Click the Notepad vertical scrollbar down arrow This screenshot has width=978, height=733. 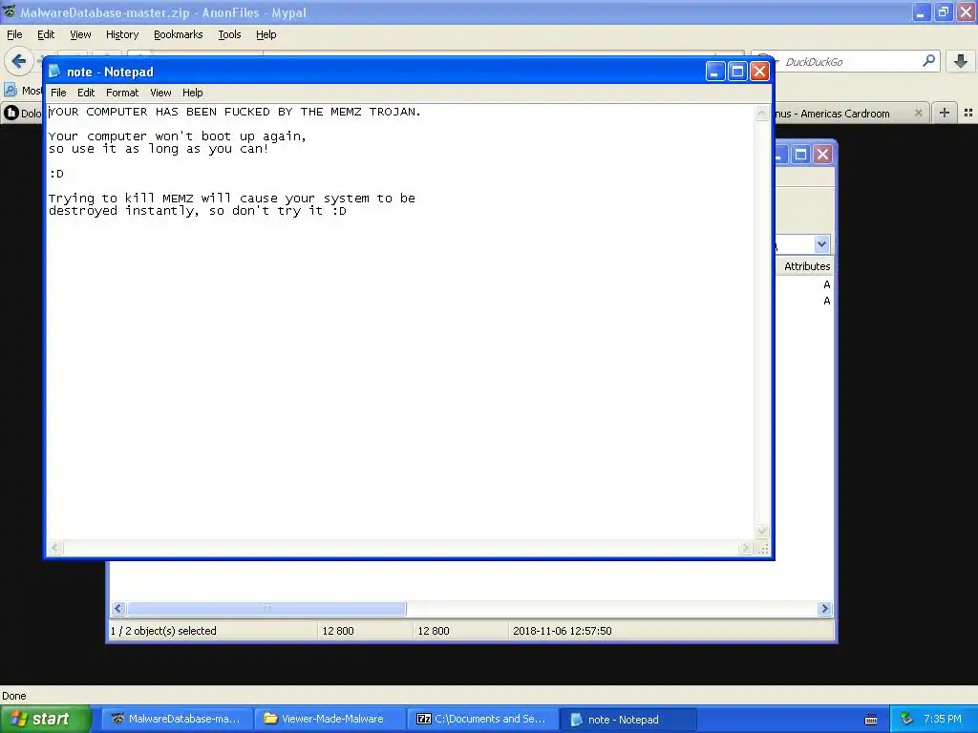tap(761, 531)
